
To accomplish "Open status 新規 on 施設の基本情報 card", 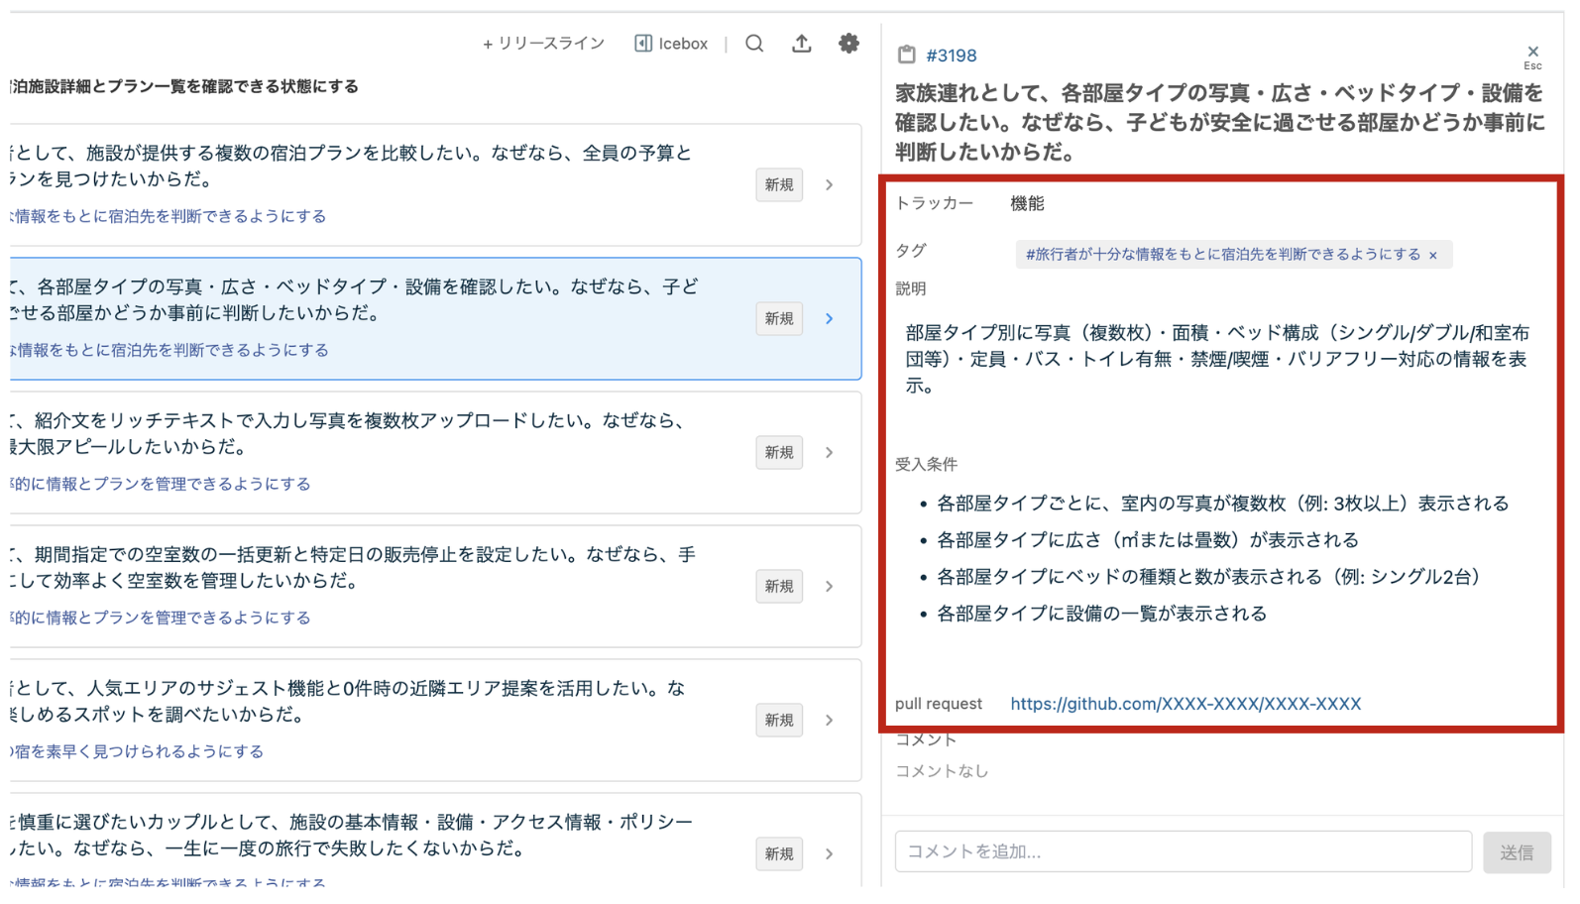I will click(779, 853).
